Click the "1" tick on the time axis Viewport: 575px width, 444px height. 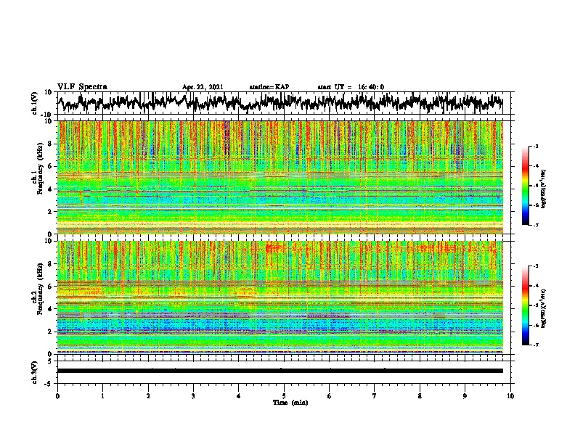102,396
